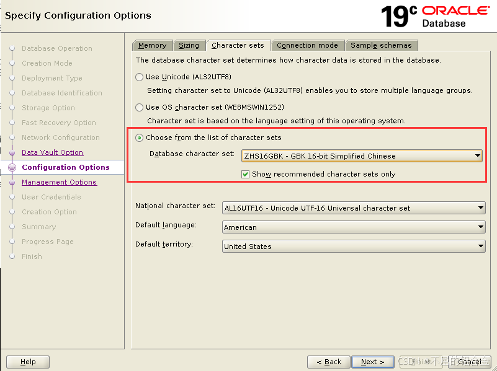497x371 pixels.
Task: Select the Configuration Options step
Action: pos(66,167)
